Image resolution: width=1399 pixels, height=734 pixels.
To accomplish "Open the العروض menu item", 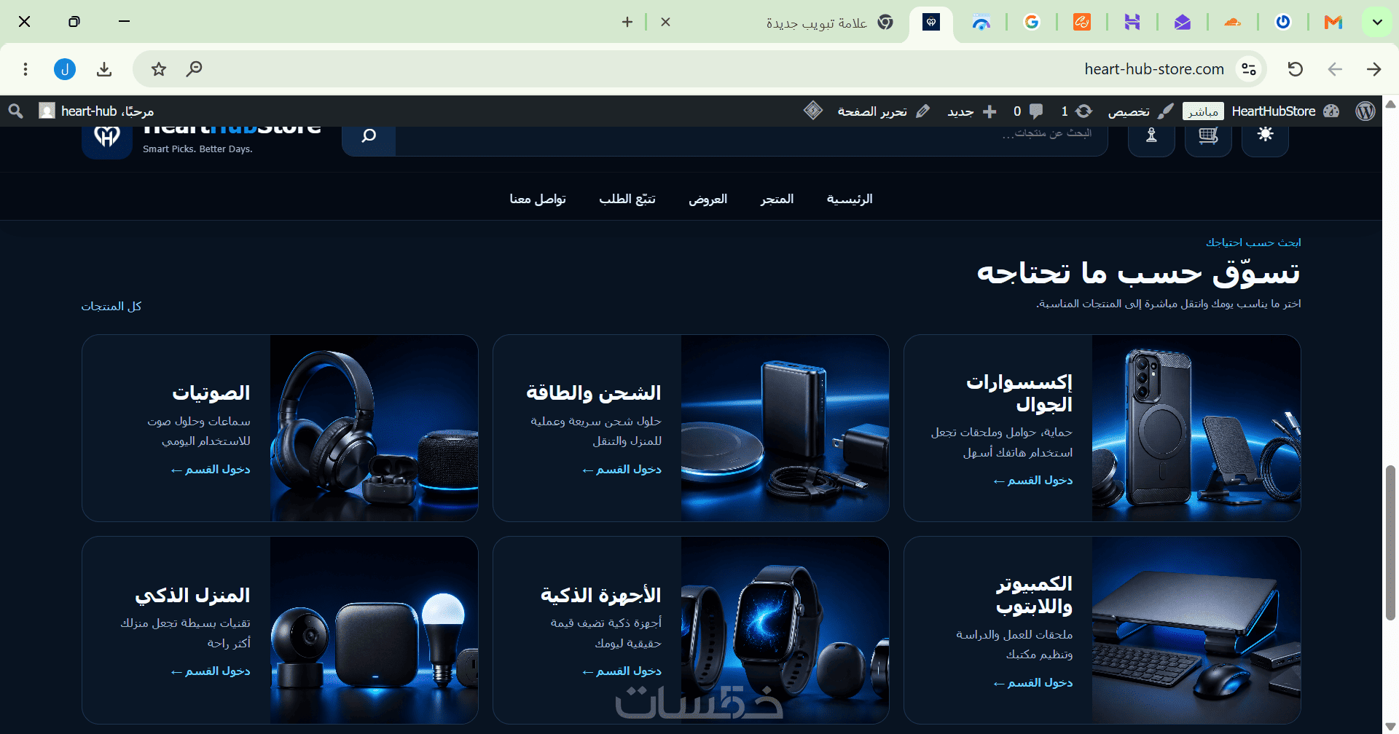I will 708,199.
